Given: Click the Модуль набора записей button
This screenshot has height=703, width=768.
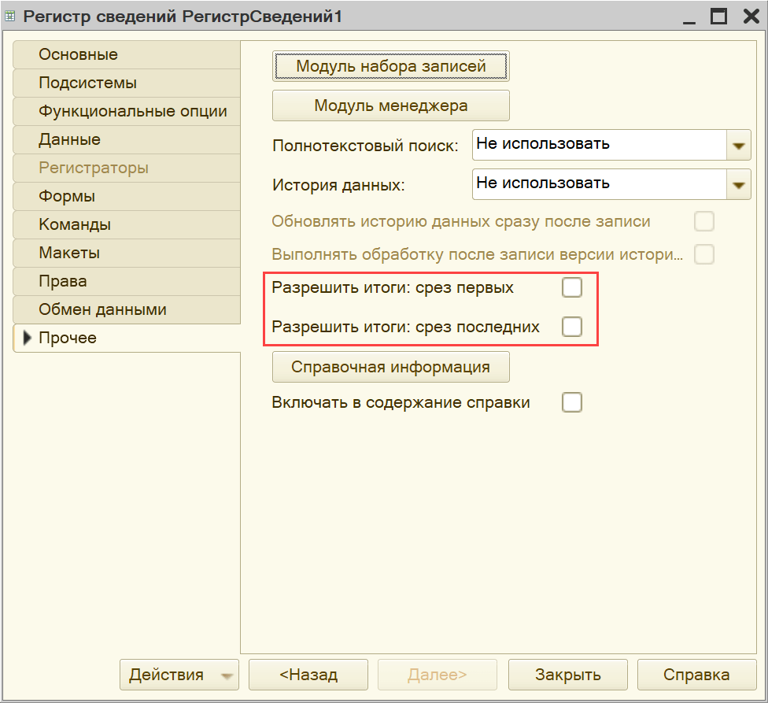Looking at the screenshot, I should [x=390, y=67].
